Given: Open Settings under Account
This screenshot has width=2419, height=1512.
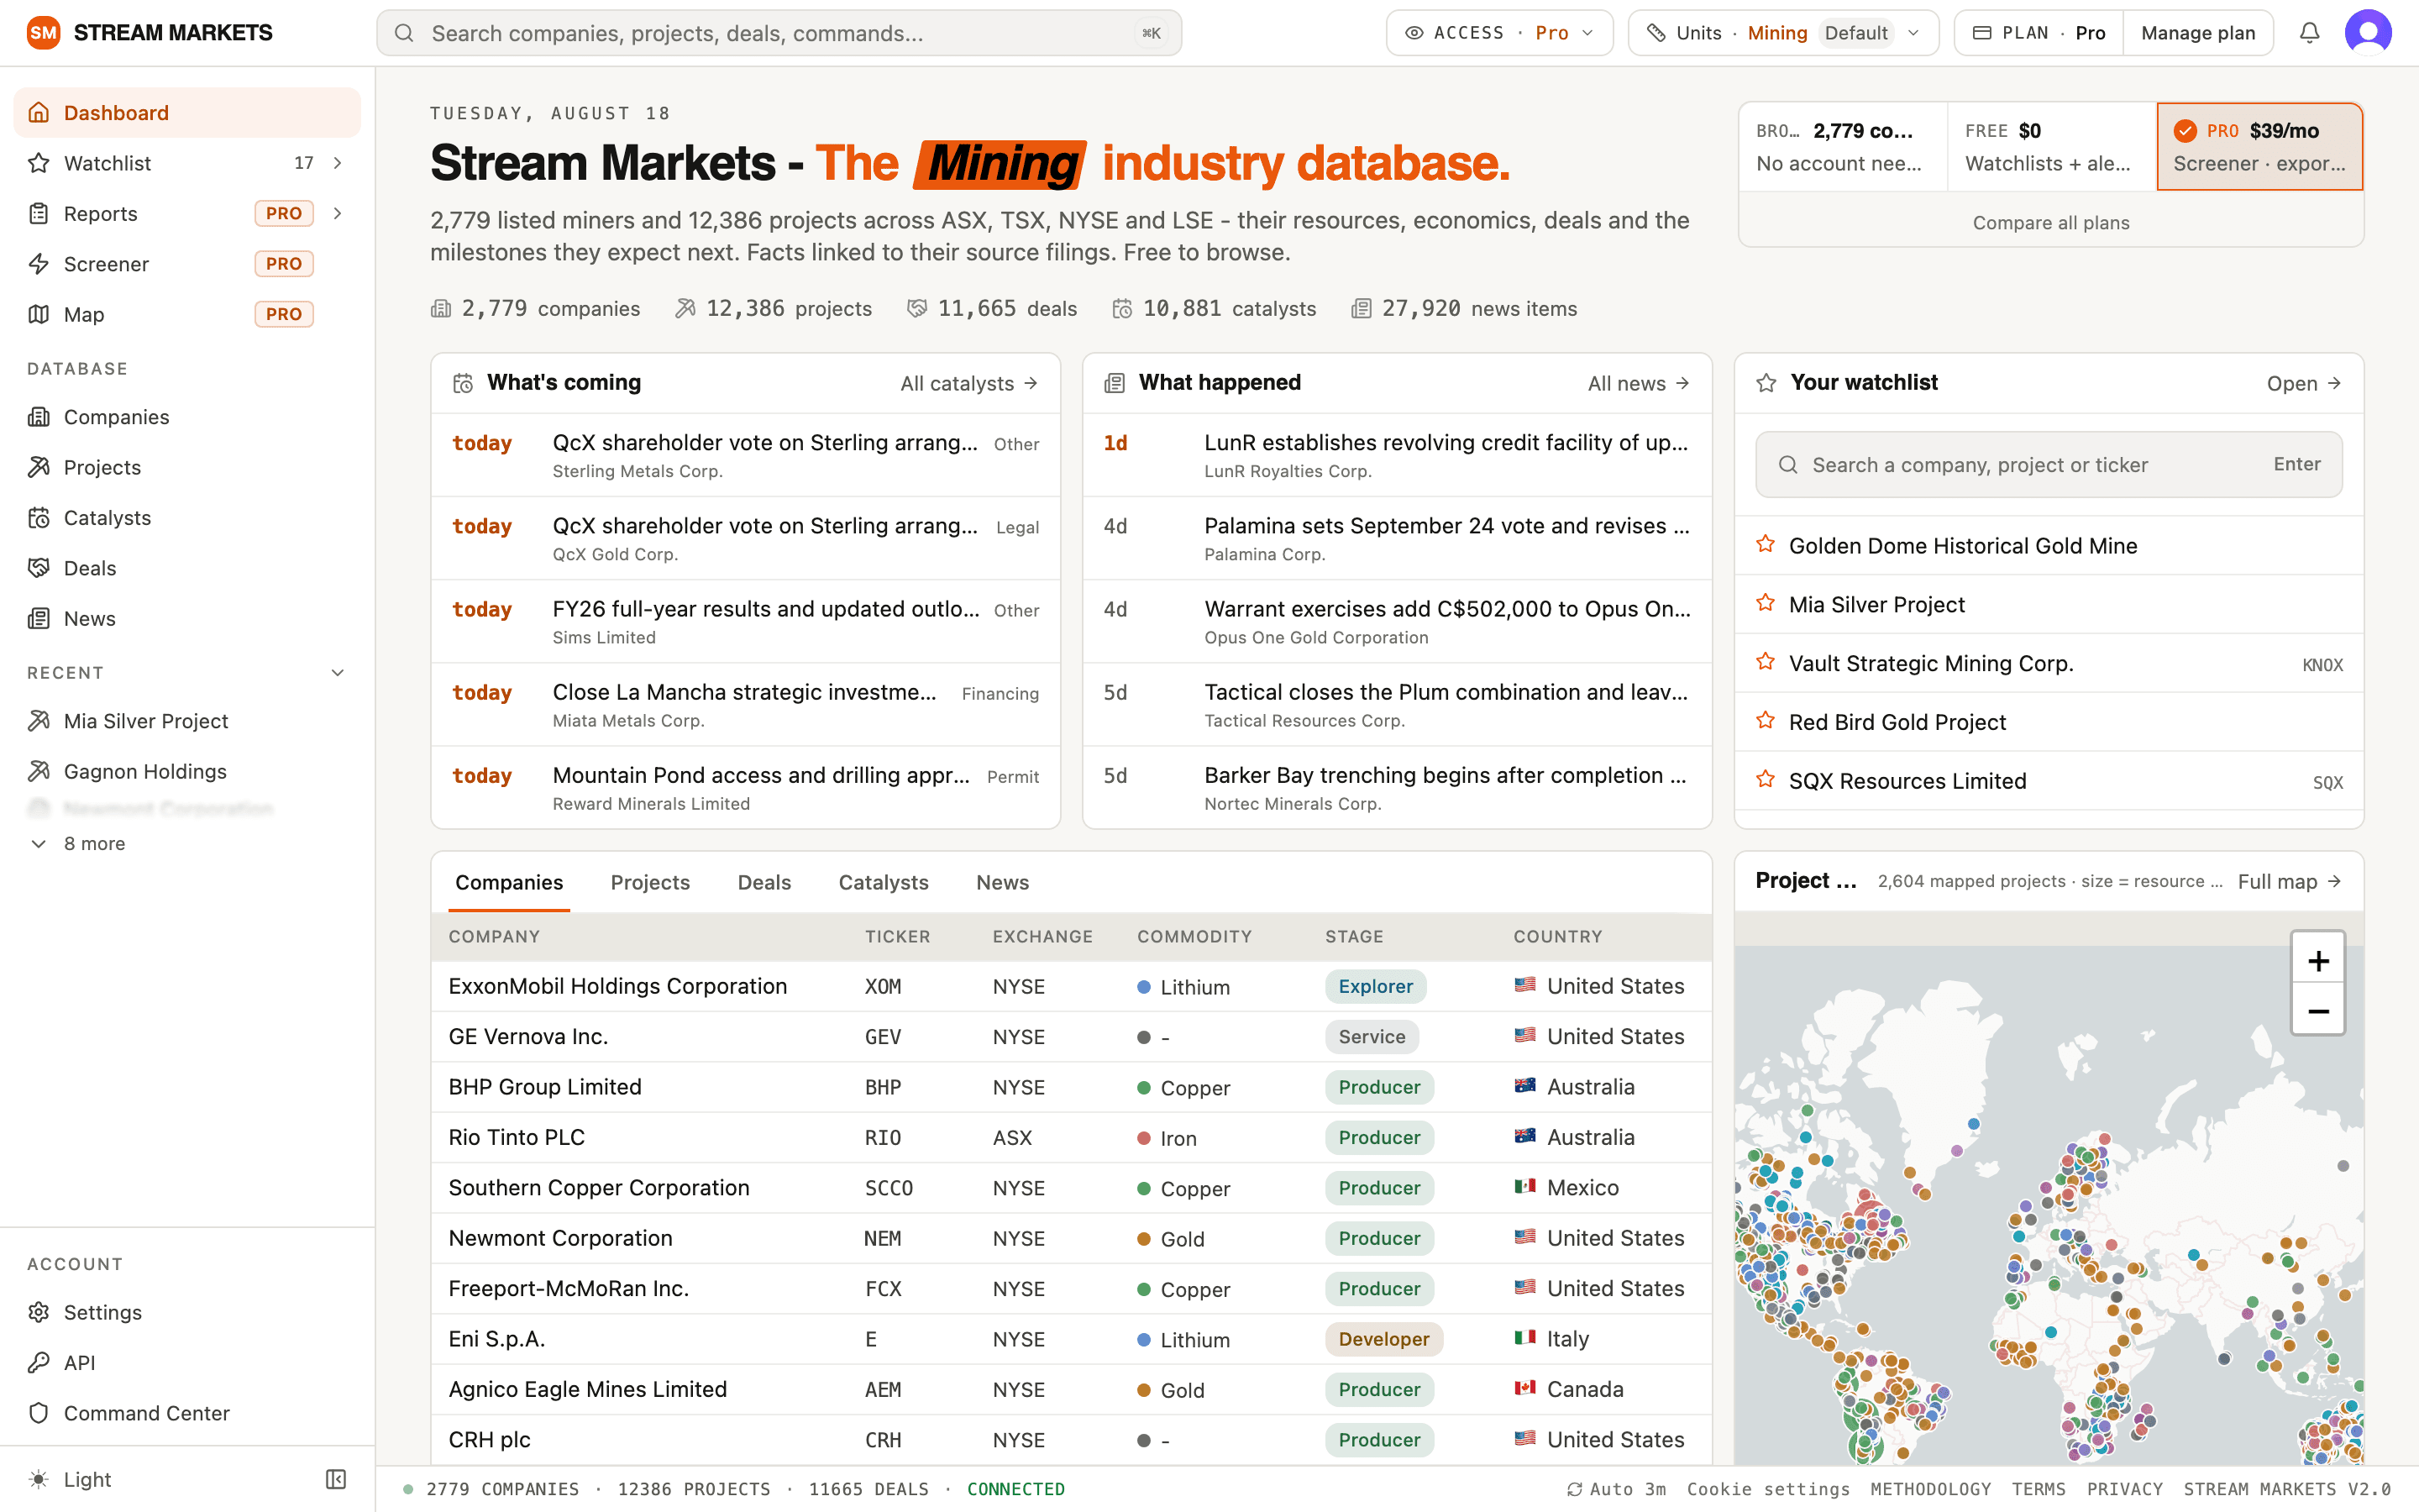Looking at the screenshot, I should pyautogui.click(x=188, y=1312).
